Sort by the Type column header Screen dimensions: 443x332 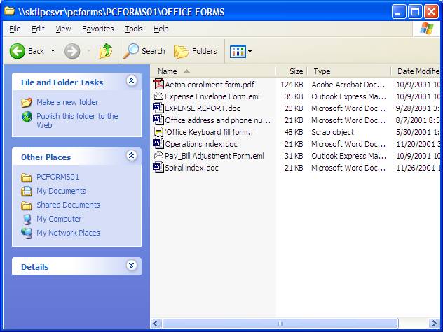pyautogui.click(x=349, y=71)
